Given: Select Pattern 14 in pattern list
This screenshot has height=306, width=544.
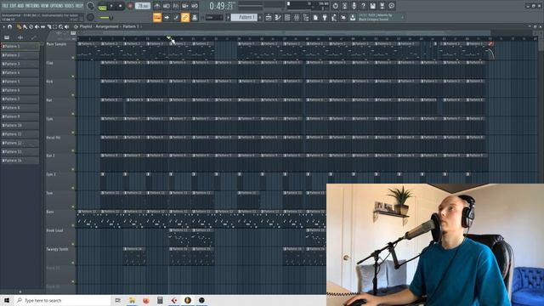Looking at the screenshot, I should click(20, 161).
